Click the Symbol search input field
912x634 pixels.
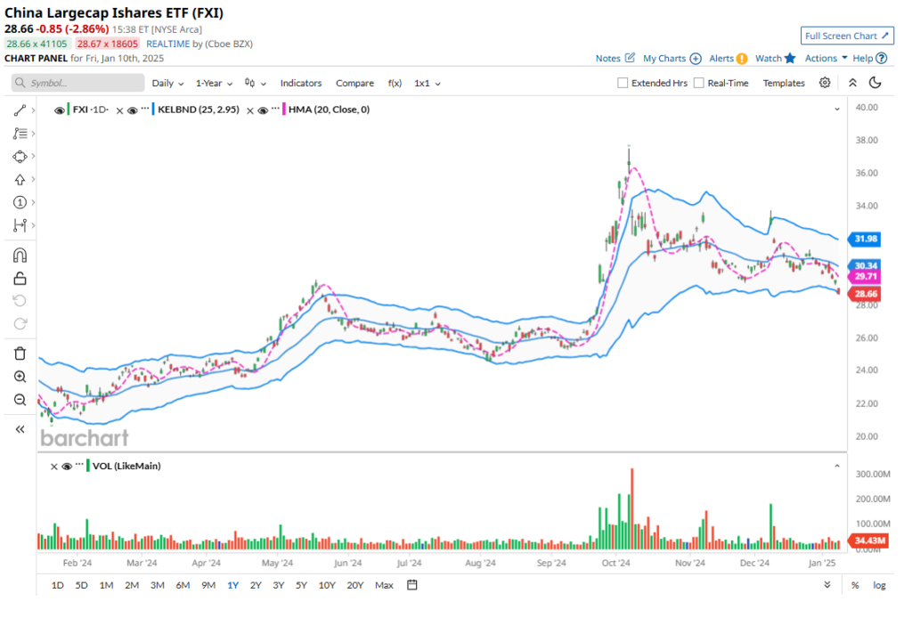[x=77, y=83]
